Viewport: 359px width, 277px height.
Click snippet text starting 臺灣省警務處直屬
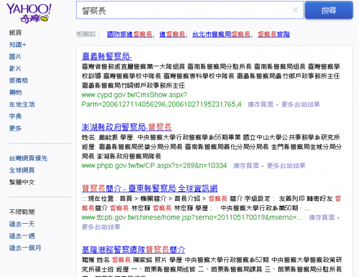(x=211, y=76)
